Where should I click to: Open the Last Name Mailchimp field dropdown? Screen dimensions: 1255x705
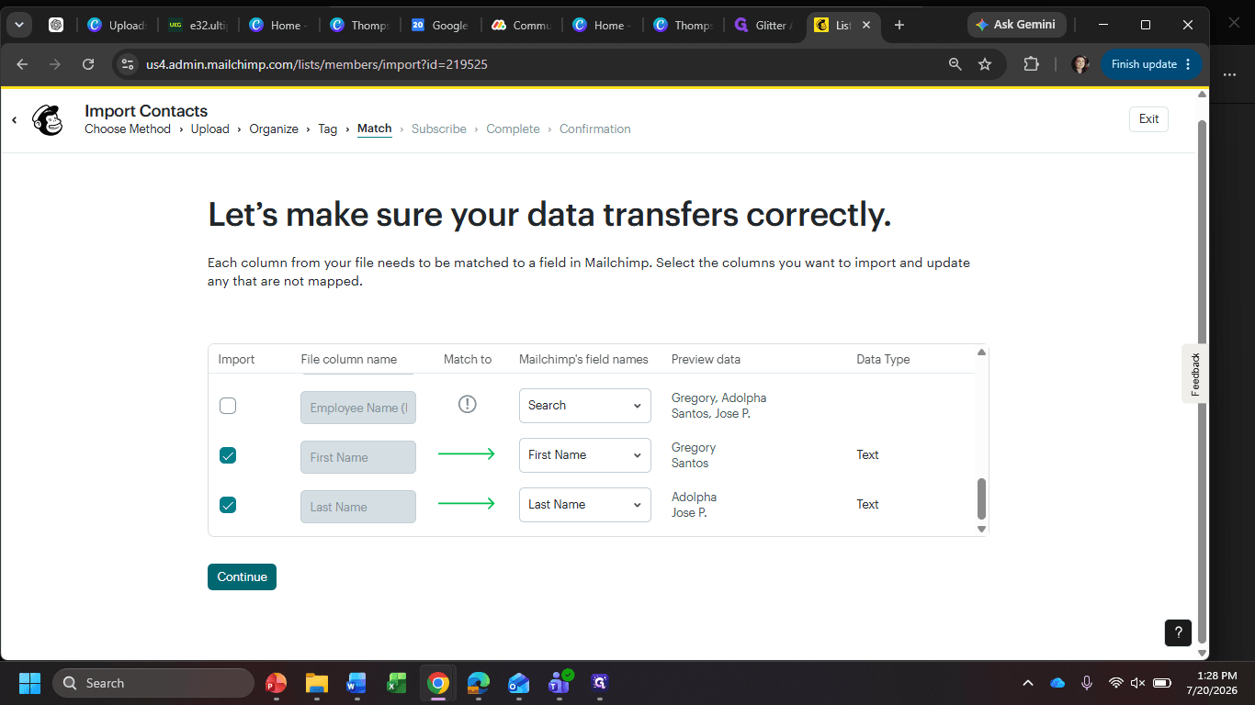585,505
